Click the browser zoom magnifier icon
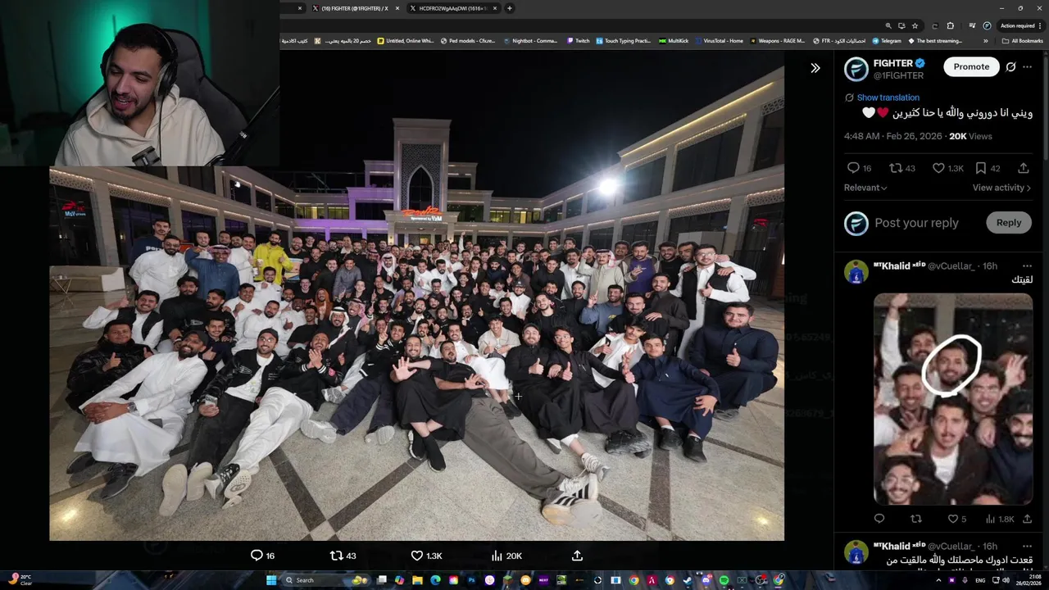 pyautogui.click(x=888, y=25)
